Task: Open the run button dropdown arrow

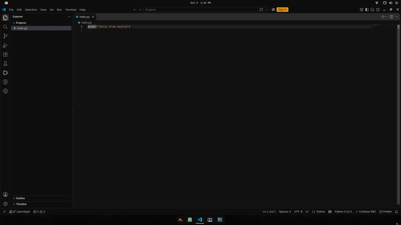Action: [386, 17]
